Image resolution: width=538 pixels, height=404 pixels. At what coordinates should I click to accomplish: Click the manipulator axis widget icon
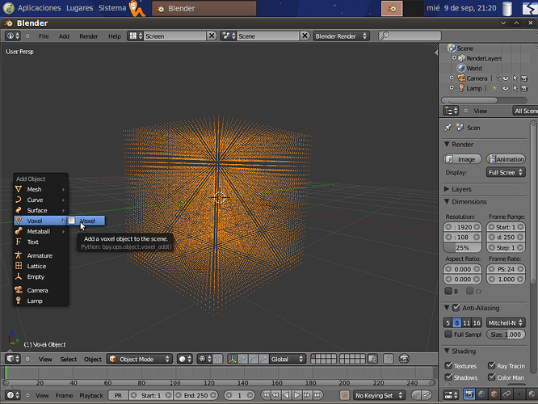pos(233,359)
